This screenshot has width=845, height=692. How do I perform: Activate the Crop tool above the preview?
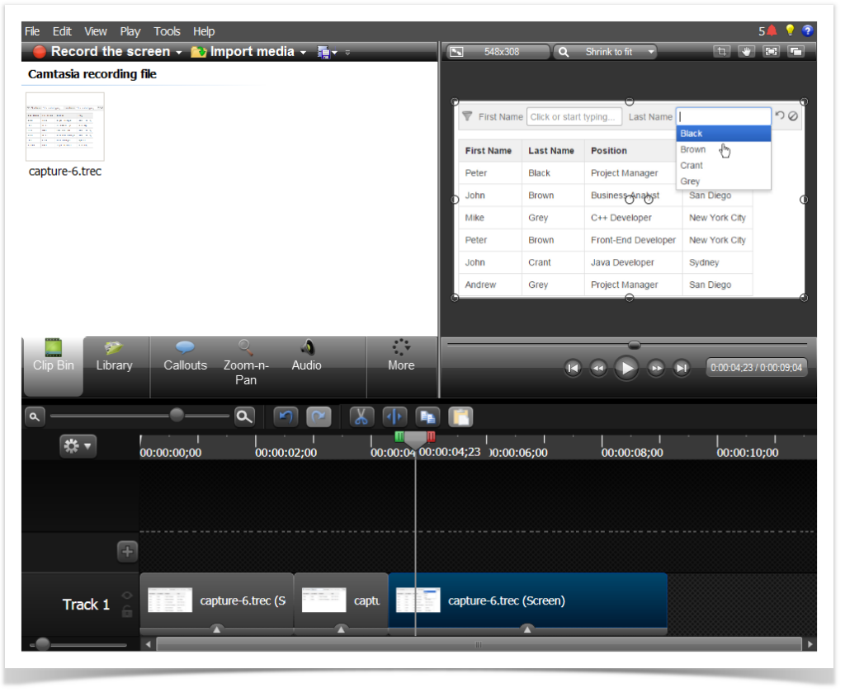(x=721, y=51)
